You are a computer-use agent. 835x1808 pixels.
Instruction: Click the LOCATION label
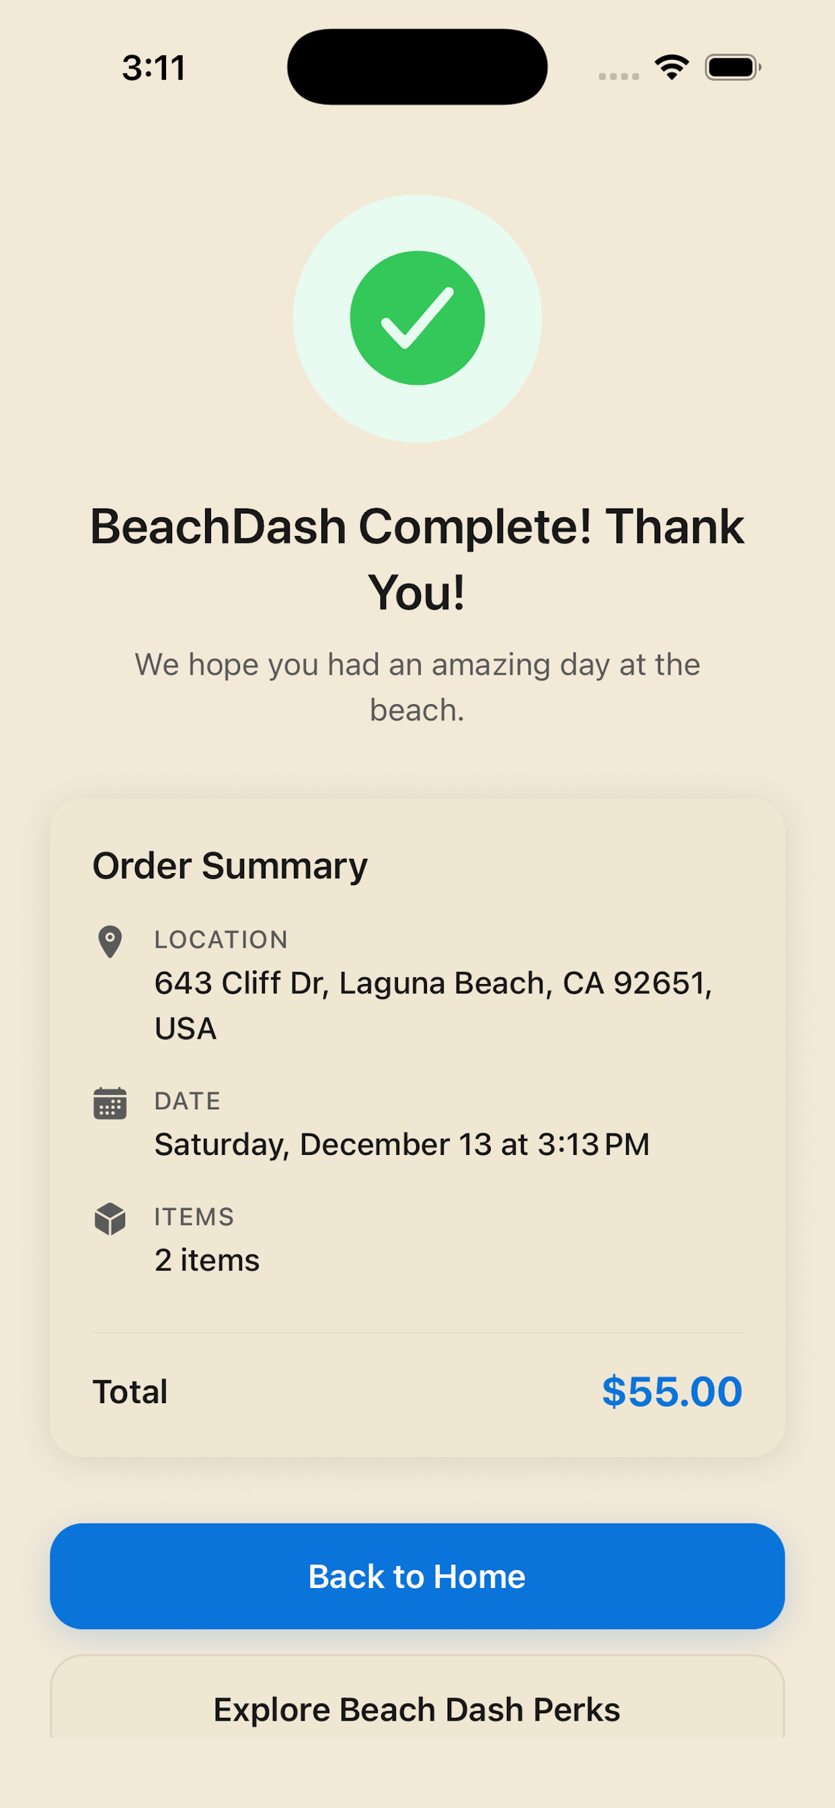click(x=221, y=939)
